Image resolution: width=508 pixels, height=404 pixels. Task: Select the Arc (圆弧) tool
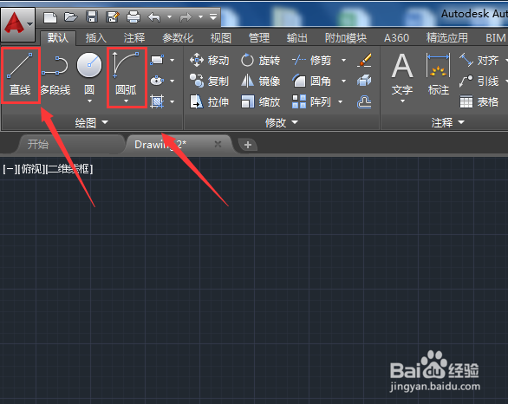(127, 73)
